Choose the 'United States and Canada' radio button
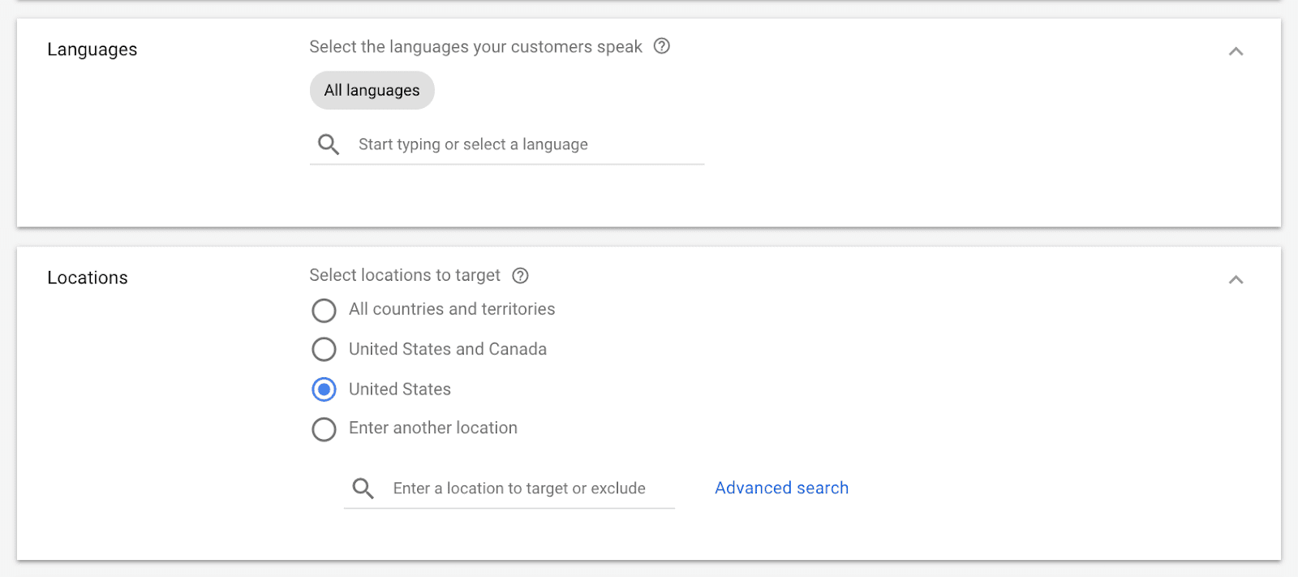Image resolution: width=1298 pixels, height=577 pixels. pyautogui.click(x=324, y=350)
